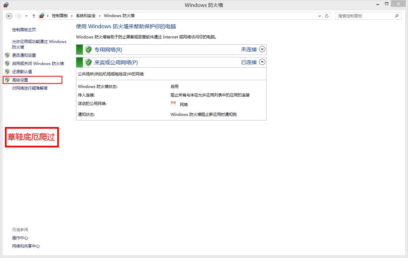Viewport: 408px width, 258px height.
Task: Open 操作中心 link
Action: [x=20, y=238]
